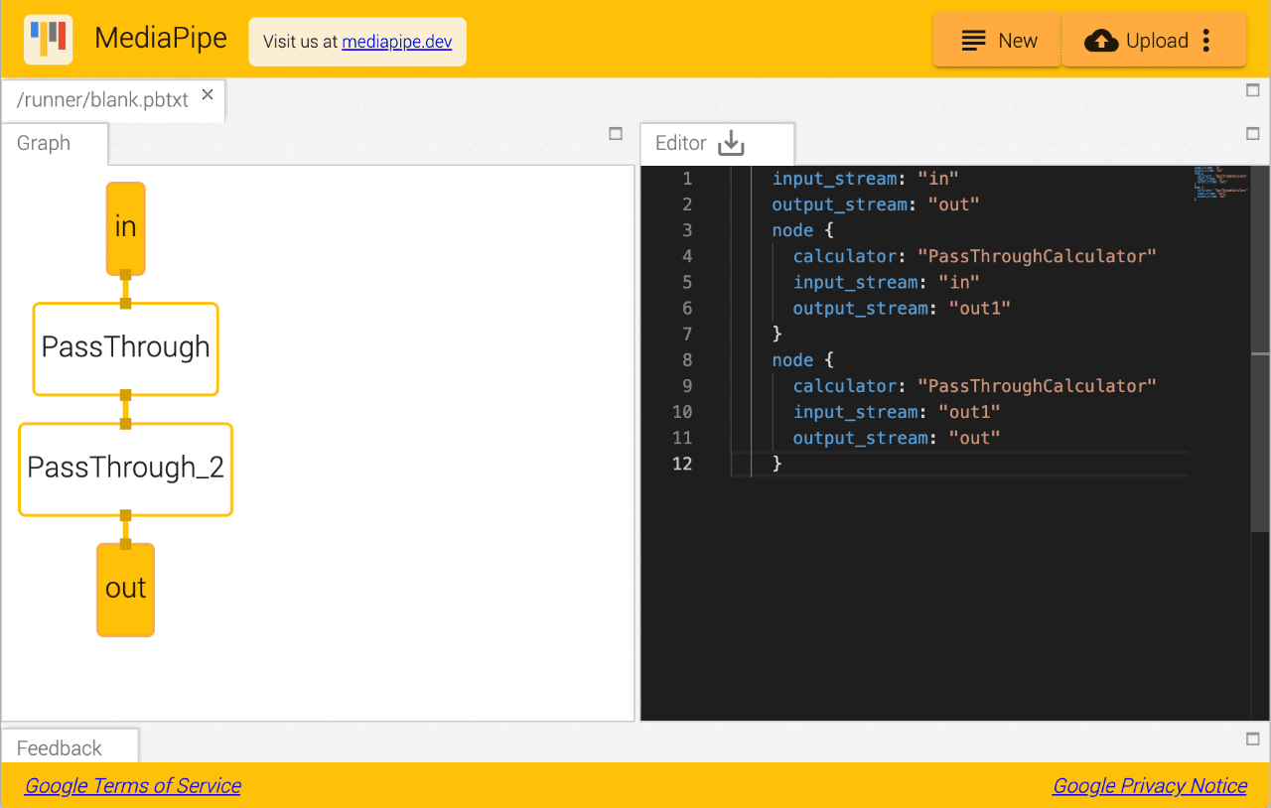This screenshot has height=808, width=1271.
Task: Open Google Terms of Service link
Action: coord(133,785)
